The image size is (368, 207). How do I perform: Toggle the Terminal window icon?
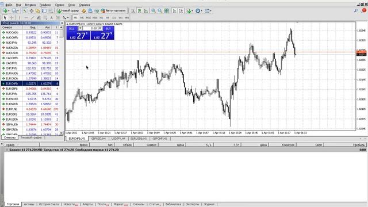point(44,11)
